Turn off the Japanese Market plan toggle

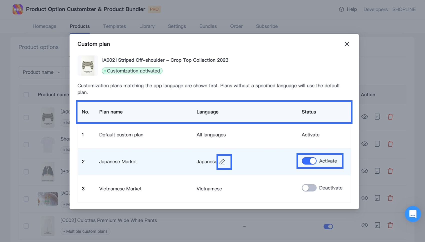click(x=309, y=161)
